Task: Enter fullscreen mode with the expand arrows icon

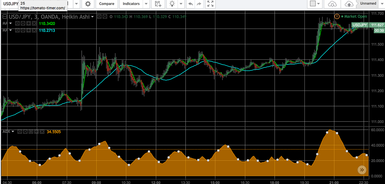Action: [x=210, y=4]
